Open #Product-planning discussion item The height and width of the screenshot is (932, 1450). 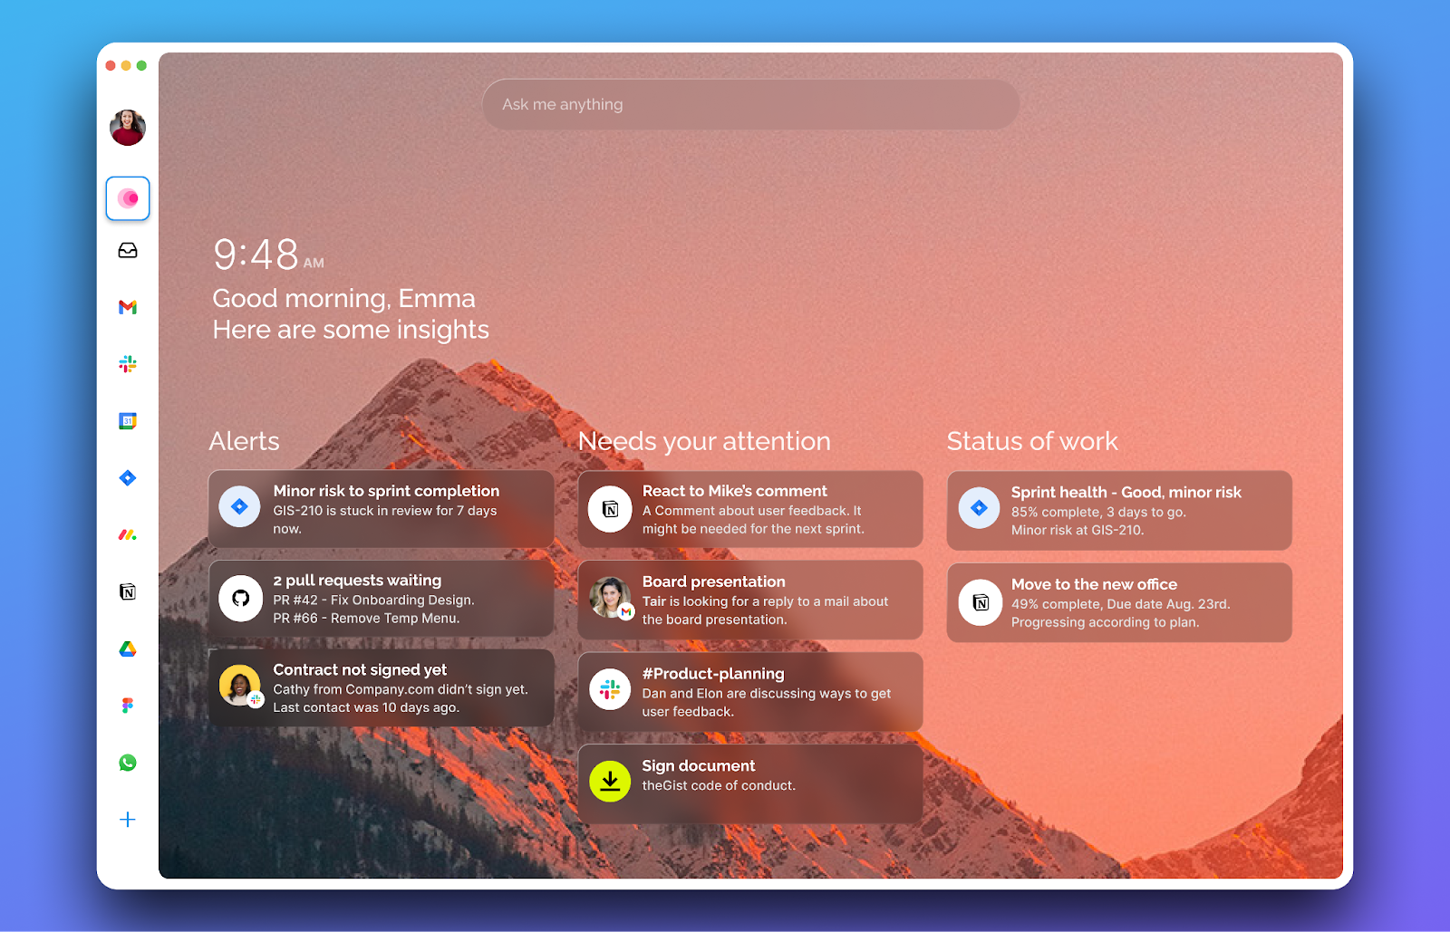[750, 691]
